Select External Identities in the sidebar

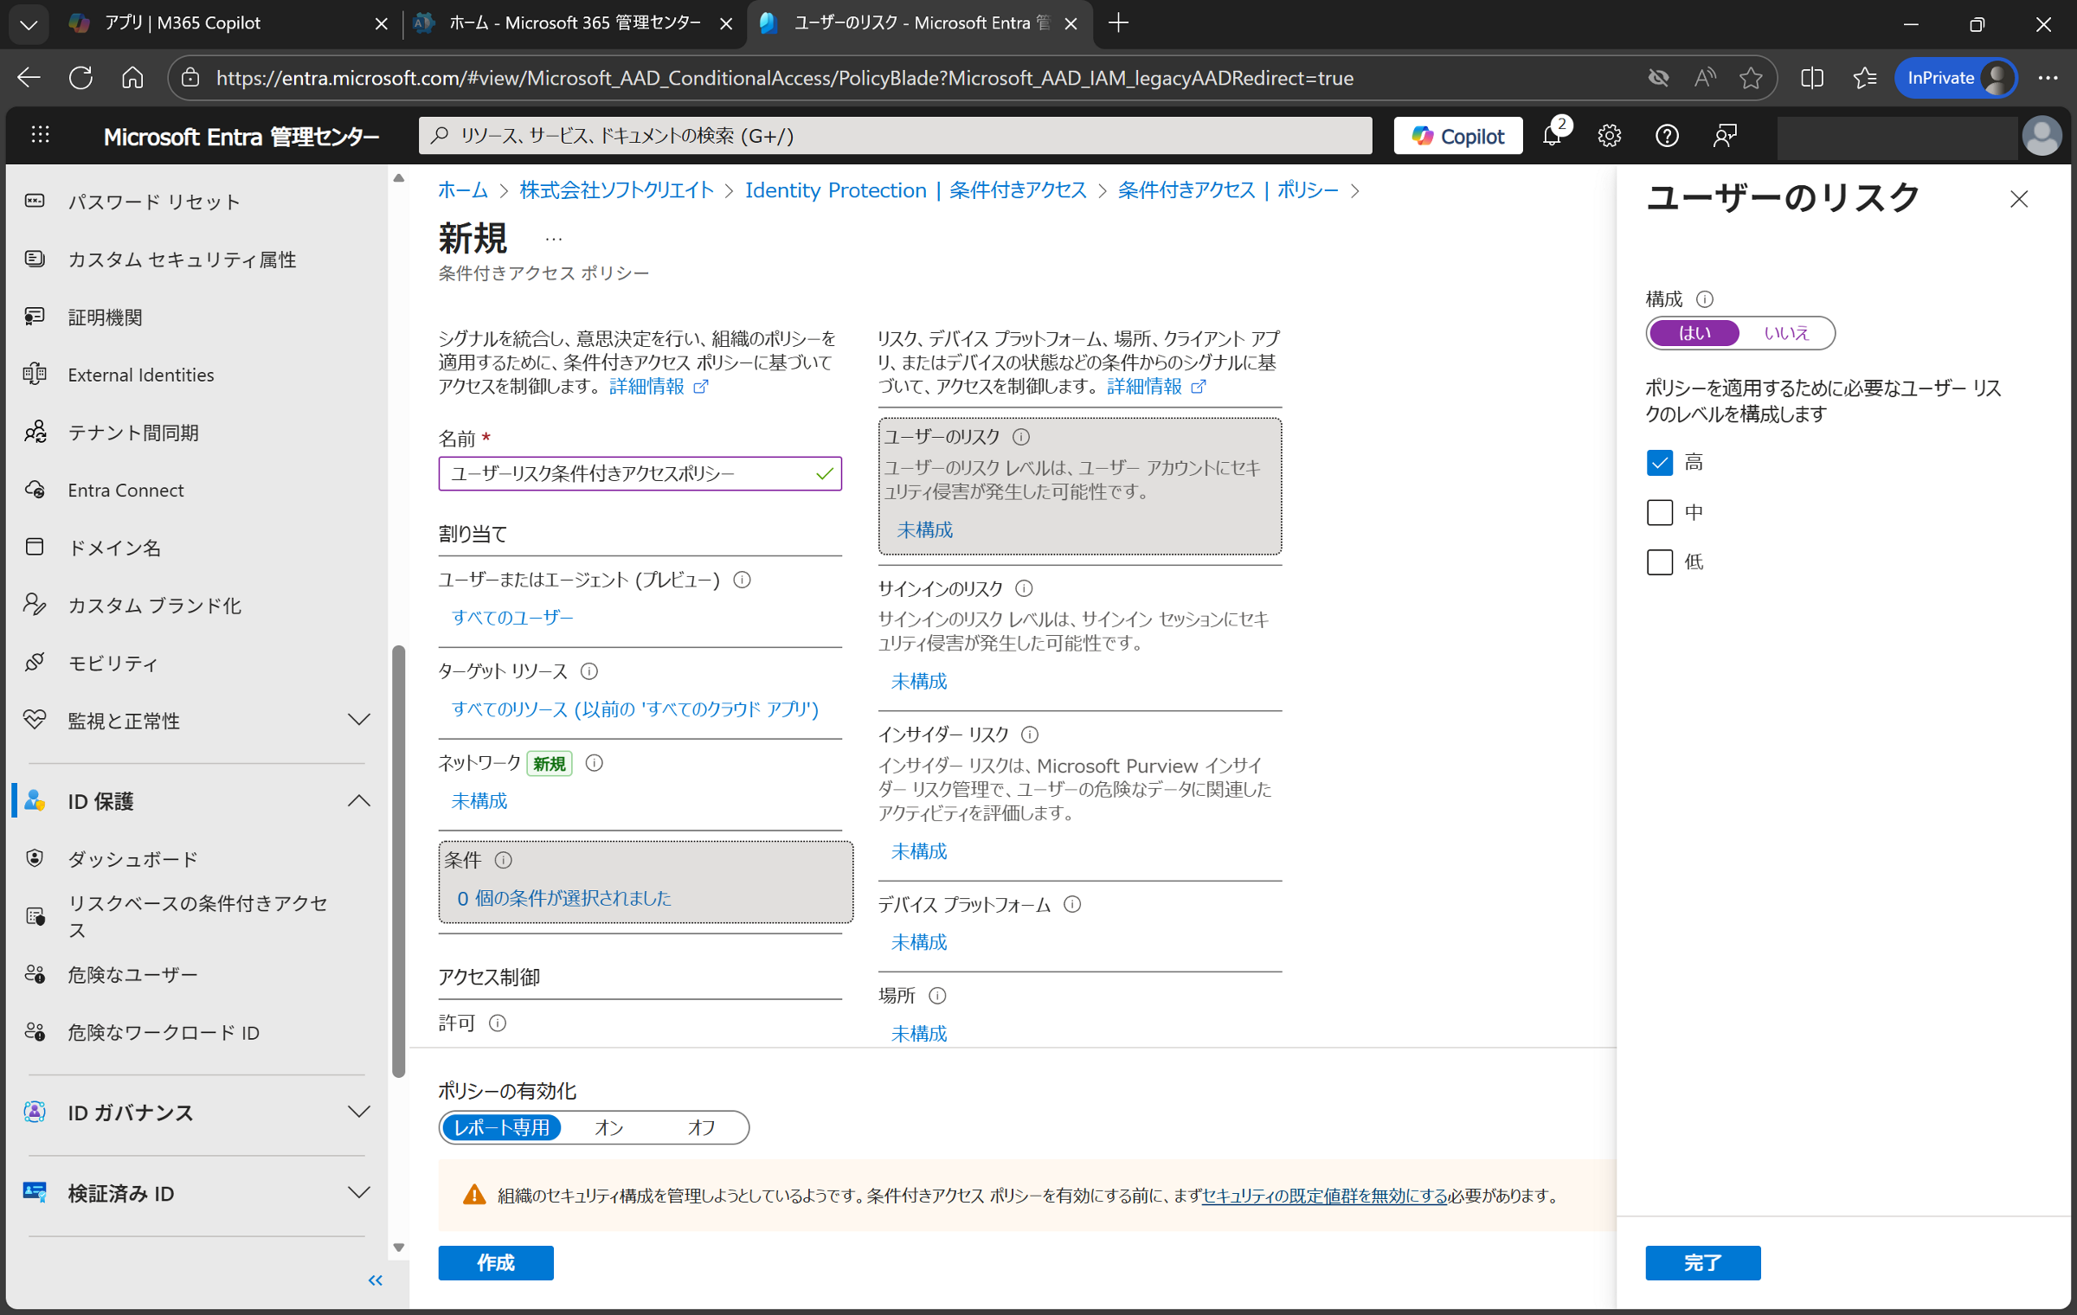click(x=140, y=374)
